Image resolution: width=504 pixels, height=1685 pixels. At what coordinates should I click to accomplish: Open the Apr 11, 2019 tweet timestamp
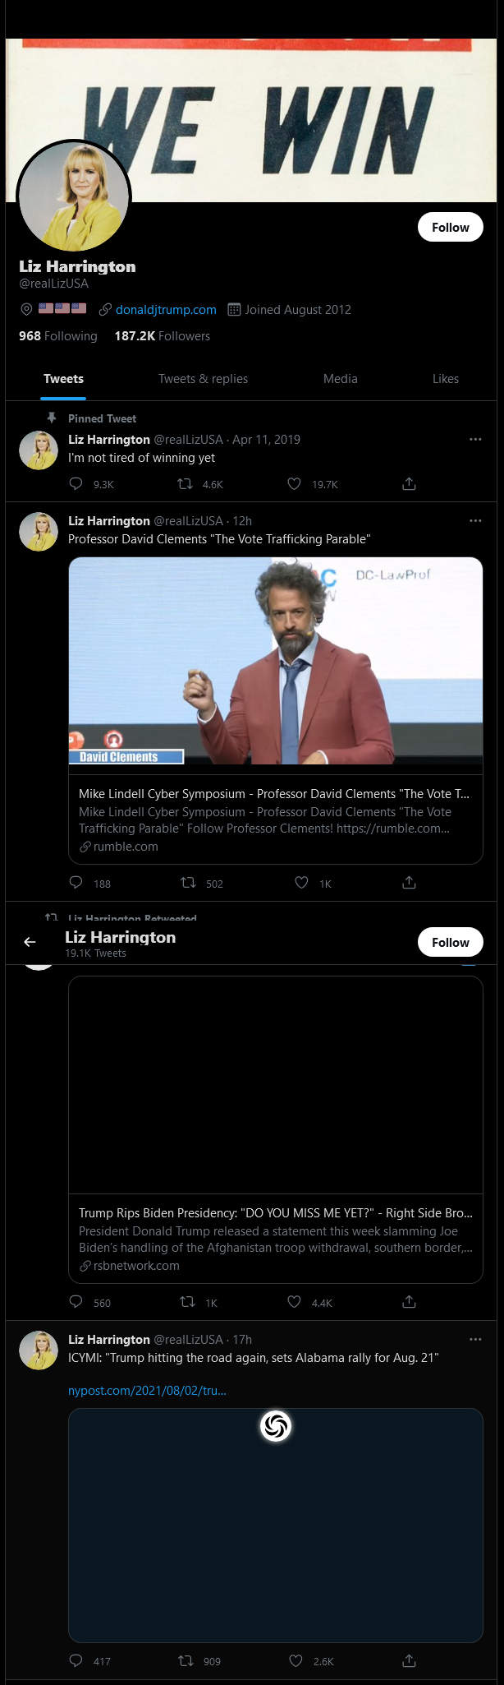[x=266, y=440]
